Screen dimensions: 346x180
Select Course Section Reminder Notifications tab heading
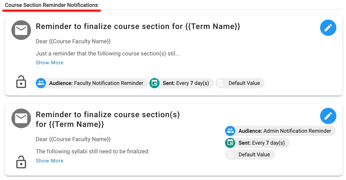(51, 5)
